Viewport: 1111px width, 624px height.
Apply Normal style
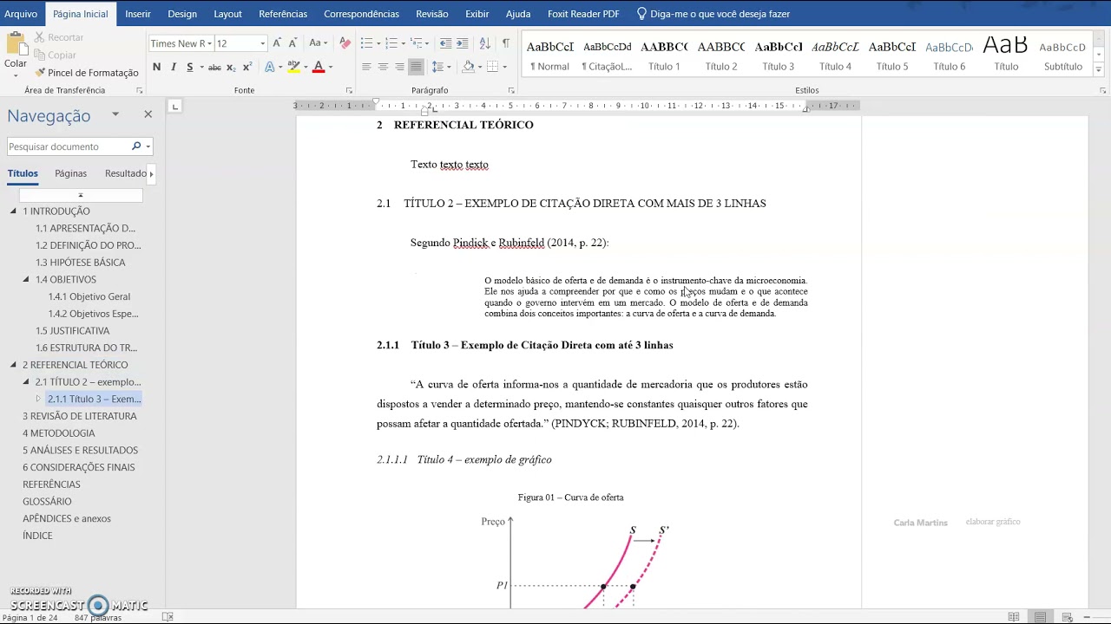click(x=549, y=55)
